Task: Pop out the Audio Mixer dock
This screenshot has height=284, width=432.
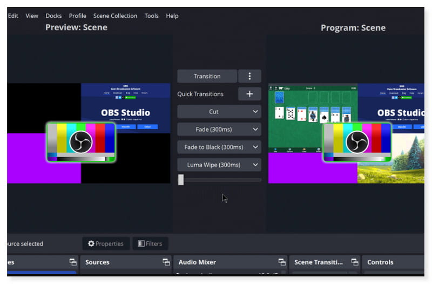Action: coord(282,262)
